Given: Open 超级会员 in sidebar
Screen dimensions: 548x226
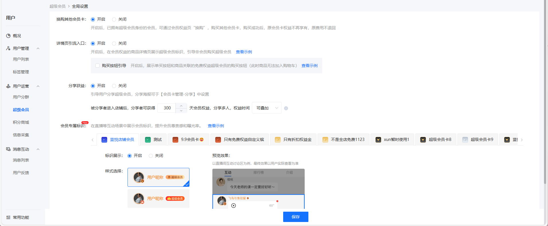Looking at the screenshot, I should tap(21, 110).
